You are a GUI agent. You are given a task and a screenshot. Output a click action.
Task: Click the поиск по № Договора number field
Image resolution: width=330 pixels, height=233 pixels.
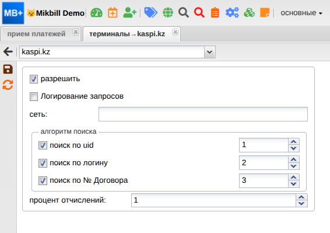coord(264,180)
